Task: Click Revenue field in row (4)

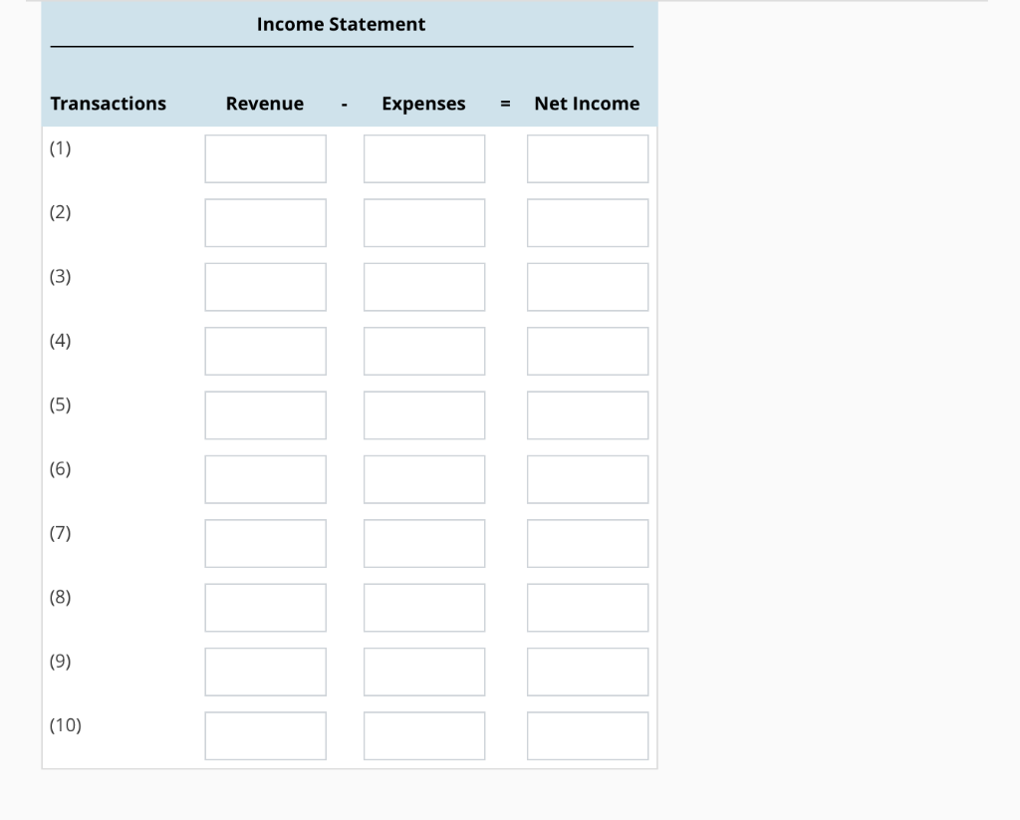Action: coord(265,352)
